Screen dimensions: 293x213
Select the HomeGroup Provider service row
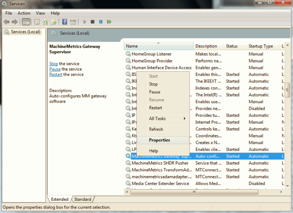[204, 61]
